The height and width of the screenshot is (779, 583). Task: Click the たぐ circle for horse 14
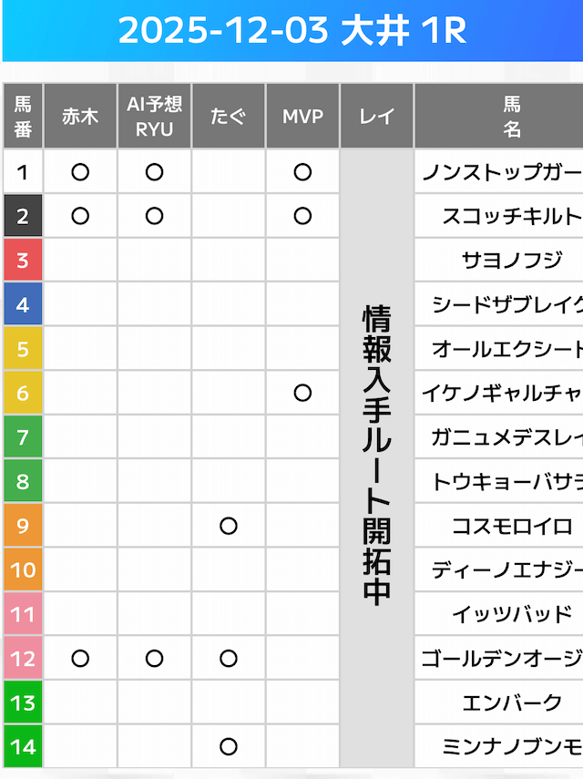pyautogui.click(x=229, y=746)
